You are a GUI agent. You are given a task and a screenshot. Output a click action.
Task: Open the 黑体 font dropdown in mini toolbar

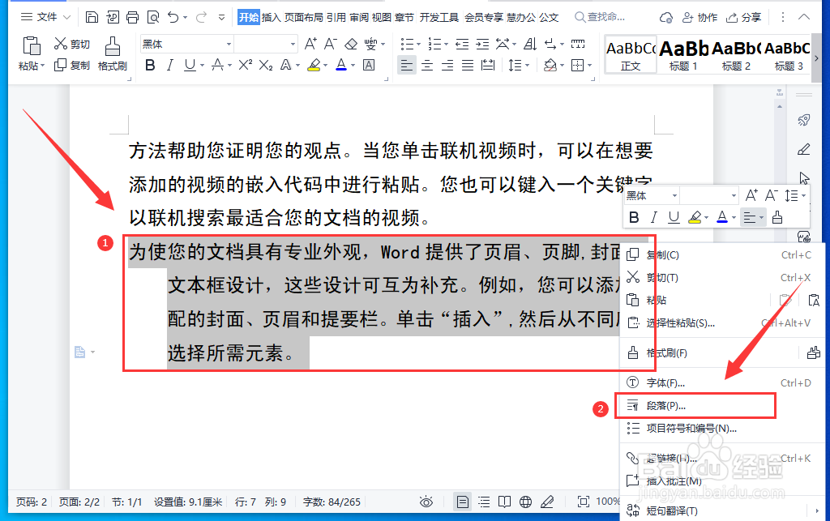(x=674, y=196)
